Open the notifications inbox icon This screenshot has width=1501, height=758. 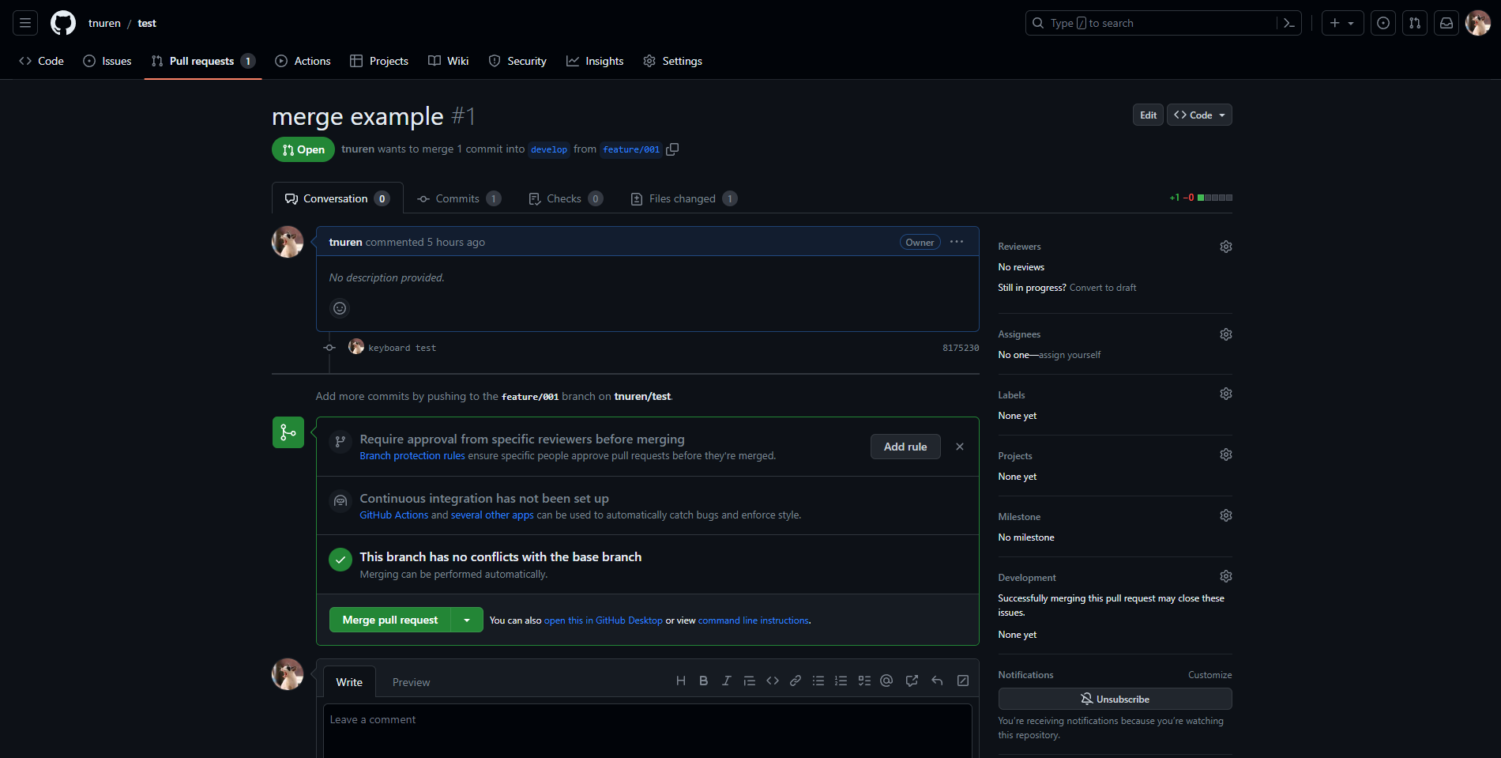1446,23
